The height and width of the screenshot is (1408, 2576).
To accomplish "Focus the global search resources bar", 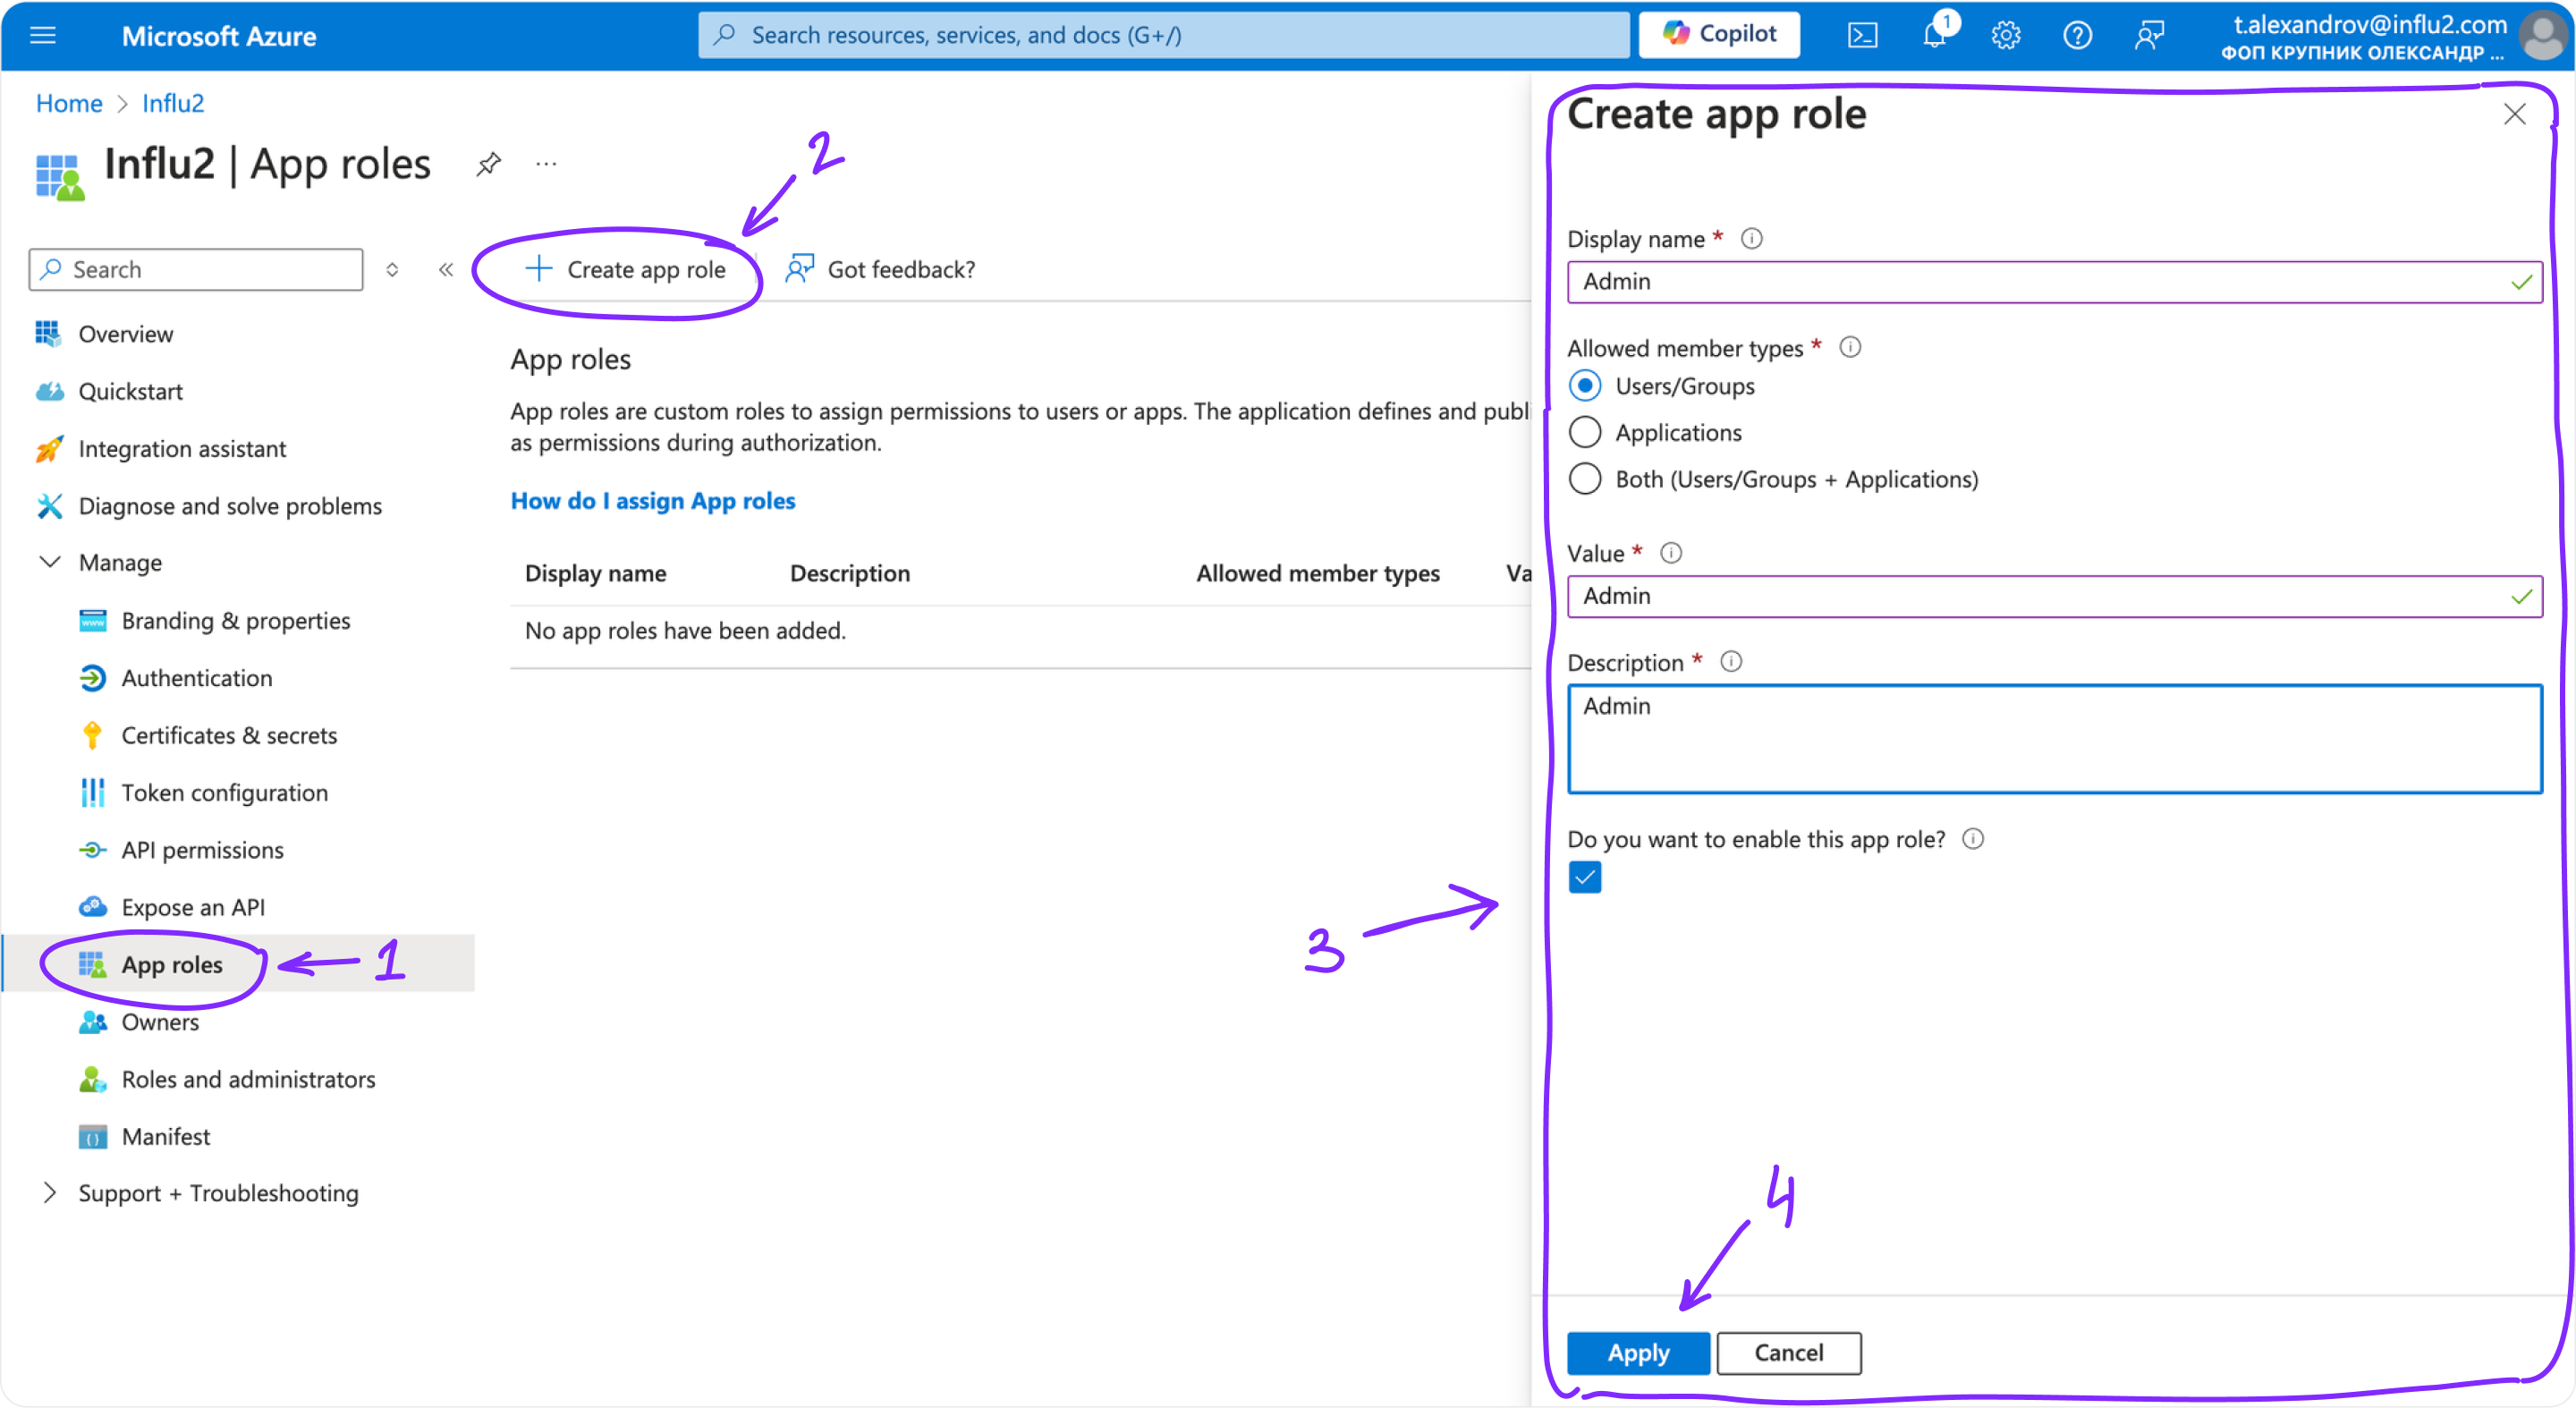I will click(1164, 35).
